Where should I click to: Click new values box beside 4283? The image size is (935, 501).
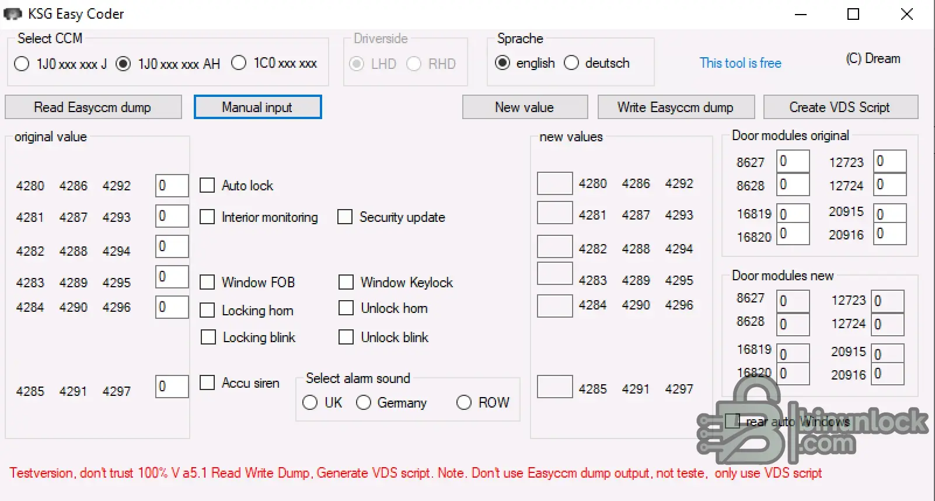tap(555, 273)
